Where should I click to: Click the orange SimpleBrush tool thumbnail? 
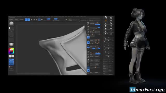pos(106,20)
